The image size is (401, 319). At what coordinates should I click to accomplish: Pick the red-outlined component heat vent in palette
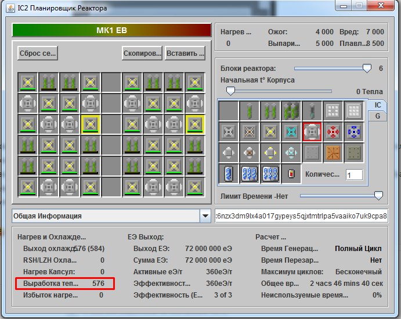[x=312, y=132]
